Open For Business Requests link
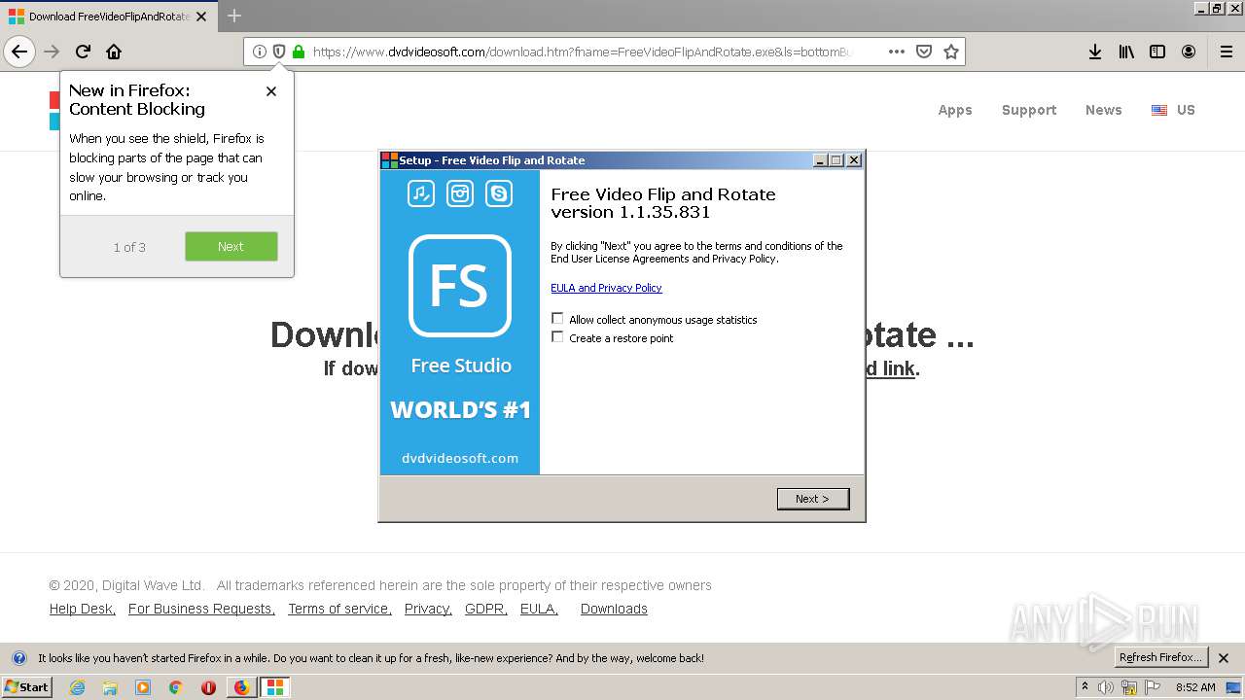The image size is (1245, 700). point(201,609)
